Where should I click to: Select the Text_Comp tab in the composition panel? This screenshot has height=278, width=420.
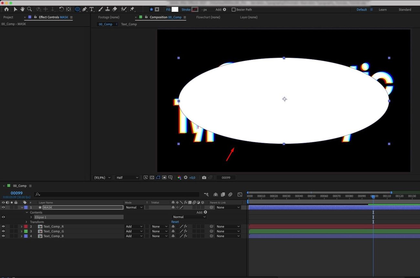coord(129,24)
